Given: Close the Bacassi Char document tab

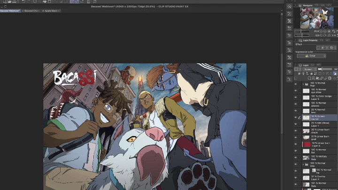Looking at the screenshot, I should (23, 11).
